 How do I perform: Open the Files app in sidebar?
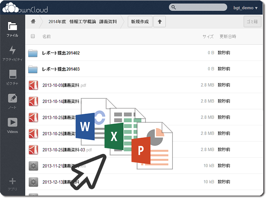coord(12,29)
